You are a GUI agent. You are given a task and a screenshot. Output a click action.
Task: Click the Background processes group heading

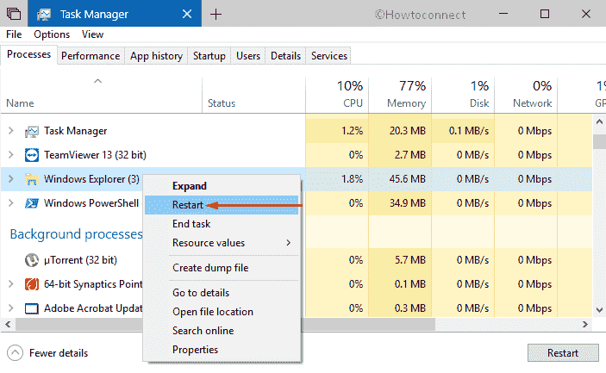pyautogui.click(x=76, y=234)
